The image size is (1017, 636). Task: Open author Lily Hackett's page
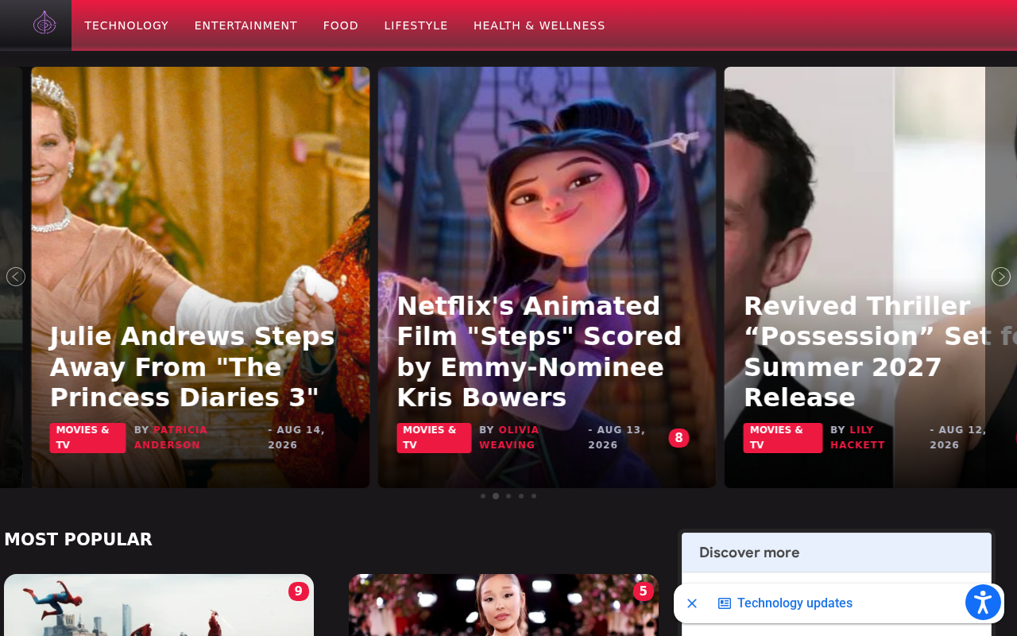857,437
